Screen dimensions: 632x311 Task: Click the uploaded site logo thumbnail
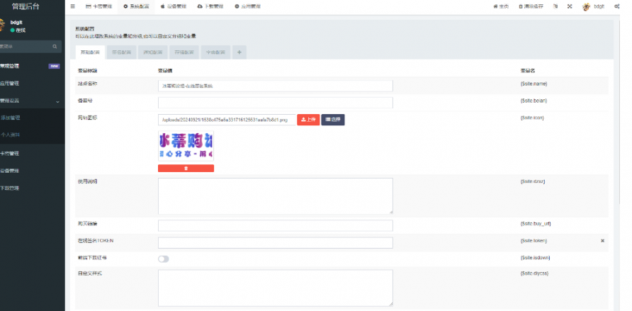186,146
